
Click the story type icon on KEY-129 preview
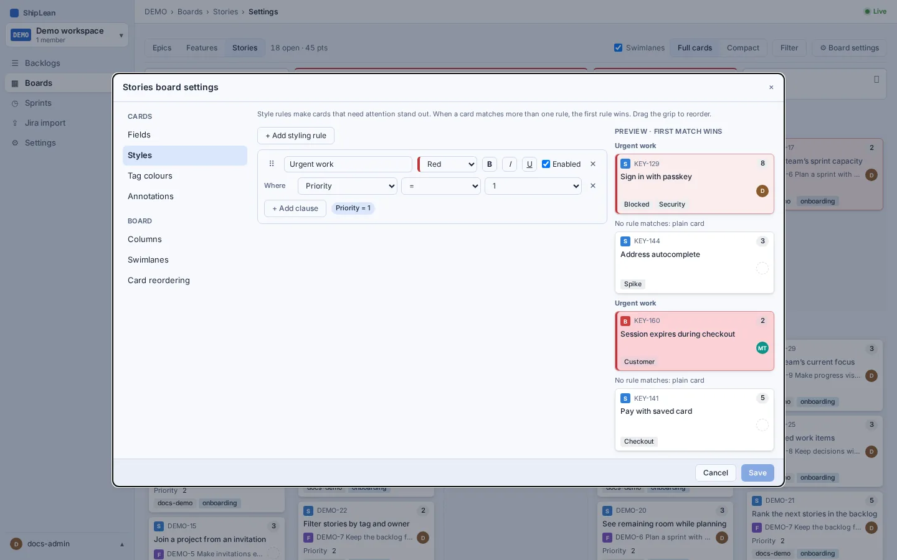(625, 164)
